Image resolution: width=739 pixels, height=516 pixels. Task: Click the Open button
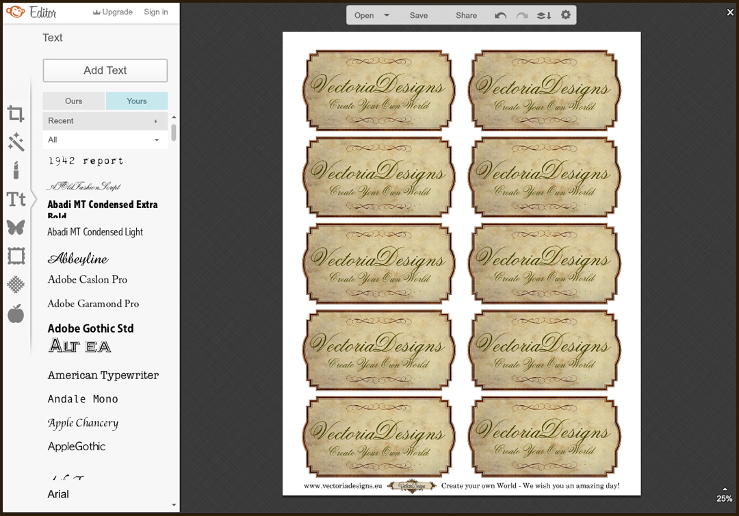click(x=364, y=16)
